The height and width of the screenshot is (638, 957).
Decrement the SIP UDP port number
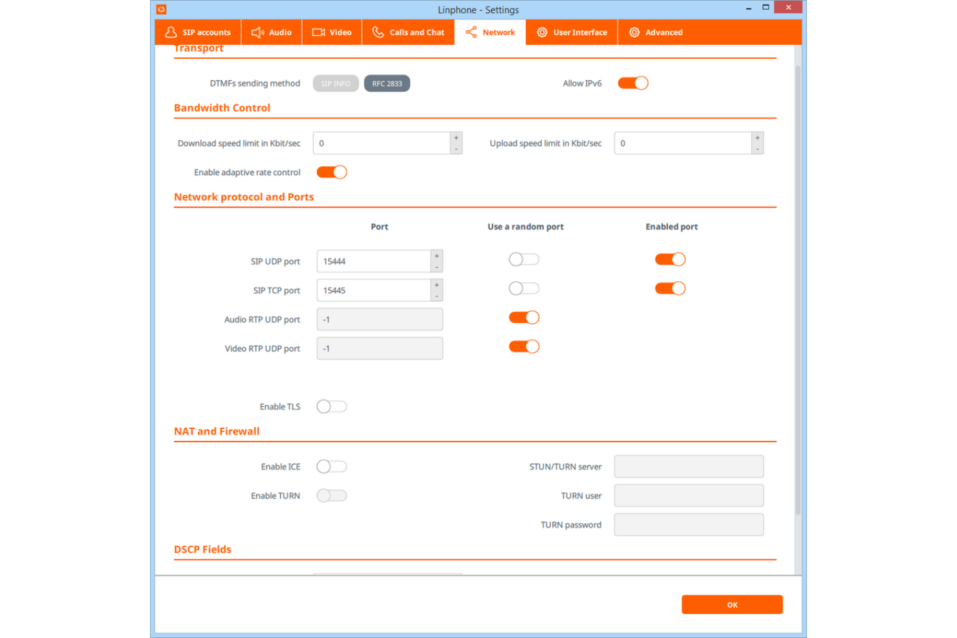click(x=436, y=267)
